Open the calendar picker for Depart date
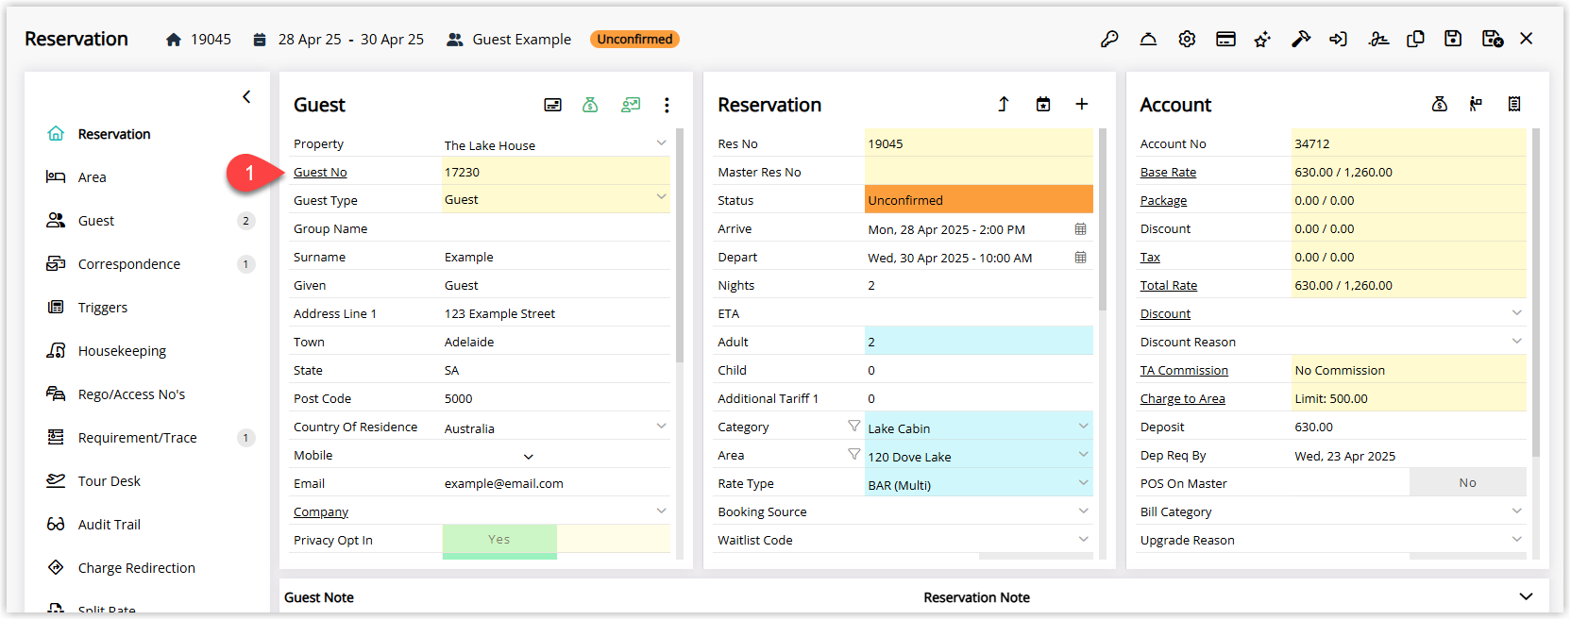 [x=1080, y=258]
